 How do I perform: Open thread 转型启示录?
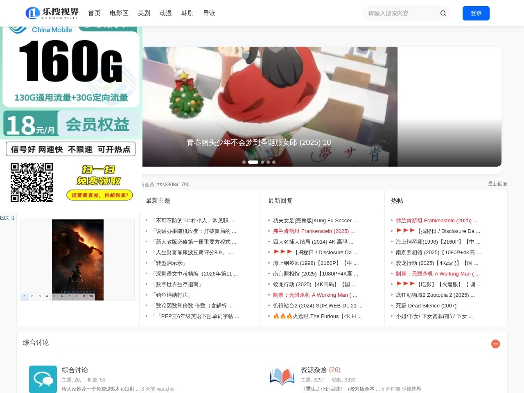(169, 263)
